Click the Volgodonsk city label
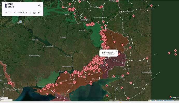The image size is (179, 103). [147, 72]
